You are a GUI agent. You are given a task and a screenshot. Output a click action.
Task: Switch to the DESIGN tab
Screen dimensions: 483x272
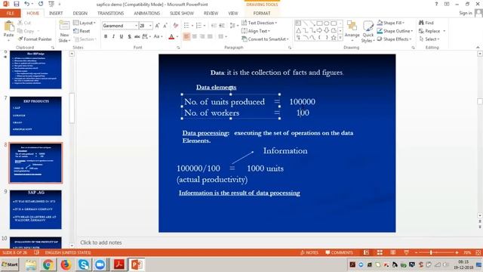point(80,14)
